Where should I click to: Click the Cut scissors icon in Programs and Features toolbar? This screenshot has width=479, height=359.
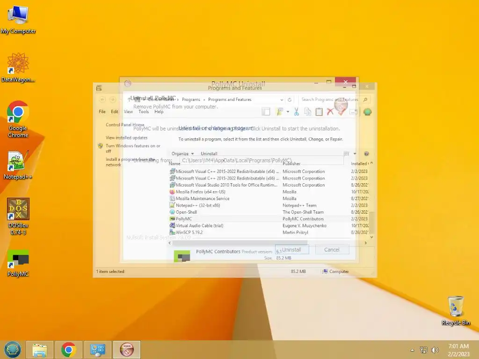point(296,112)
